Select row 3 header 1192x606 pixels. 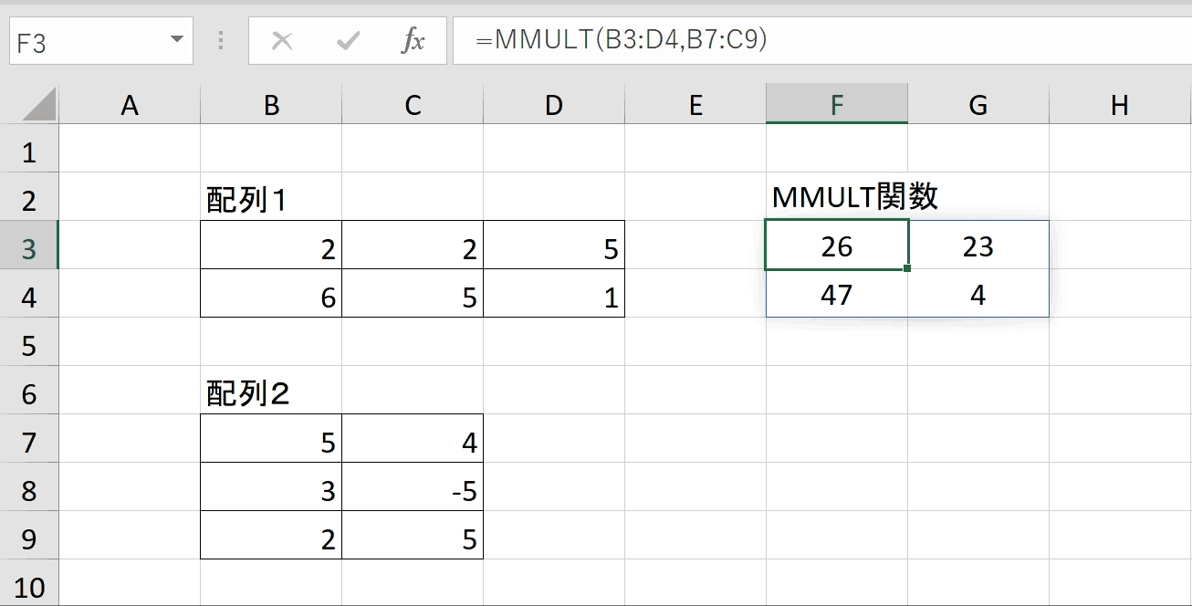click(29, 248)
